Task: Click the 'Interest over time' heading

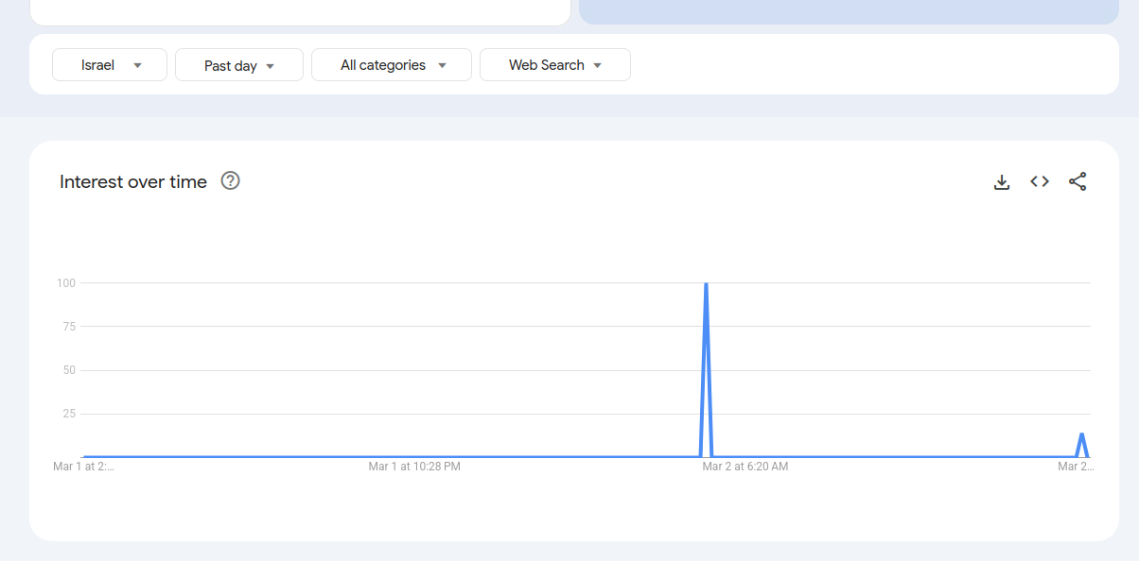Action: tap(133, 182)
